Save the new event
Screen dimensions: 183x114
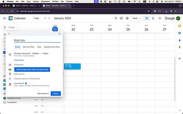pyautogui.click(x=56, y=94)
